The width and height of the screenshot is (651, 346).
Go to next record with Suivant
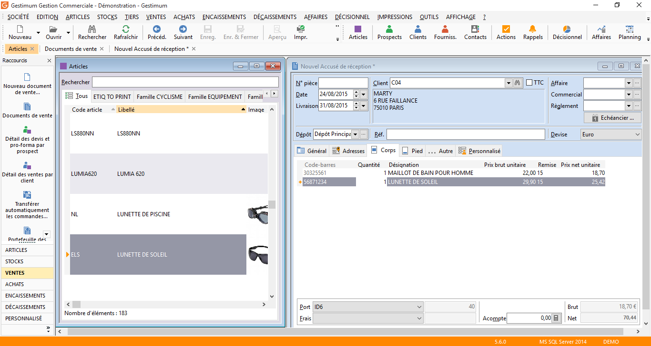[183, 29]
